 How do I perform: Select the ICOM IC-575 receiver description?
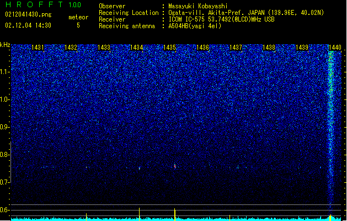coord(221,19)
